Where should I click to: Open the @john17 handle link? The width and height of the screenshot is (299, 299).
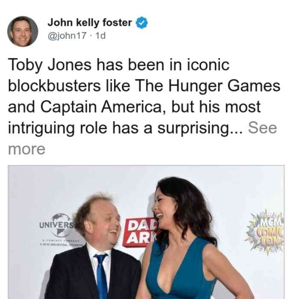pos(67,35)
